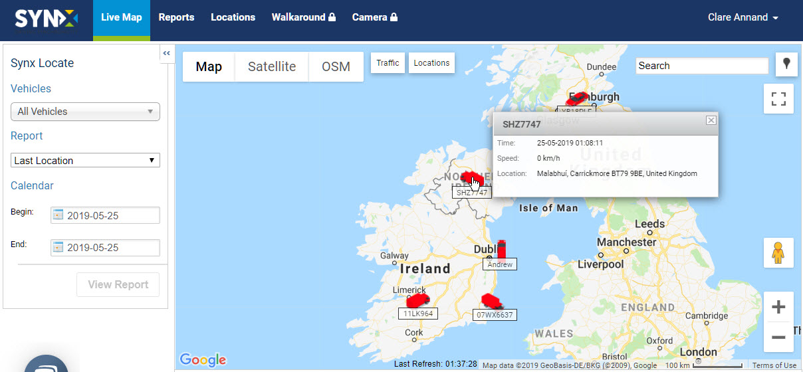Go to the Locations menu item
Viewport: 803px width, 372px height.
click(233, 17)
